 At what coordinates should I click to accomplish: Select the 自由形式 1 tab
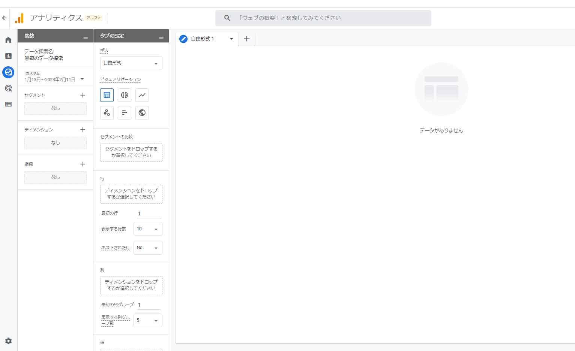(203, 39)
